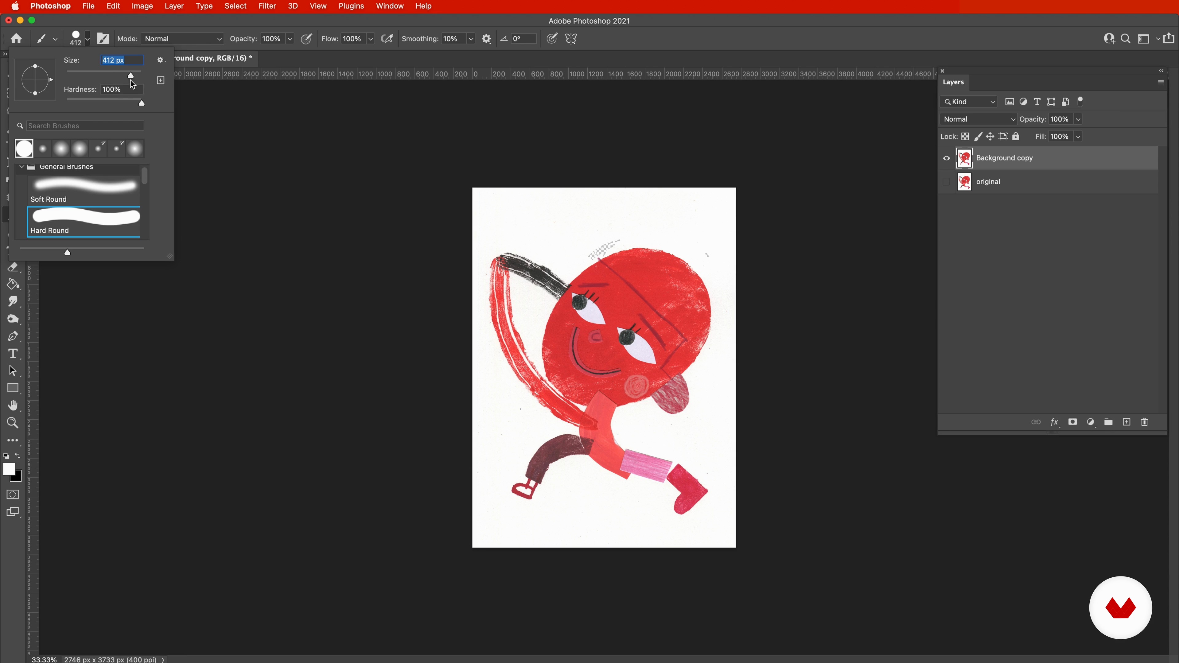
Task: Open the Flow value dropdown arrow
Action: click(371, 39)
